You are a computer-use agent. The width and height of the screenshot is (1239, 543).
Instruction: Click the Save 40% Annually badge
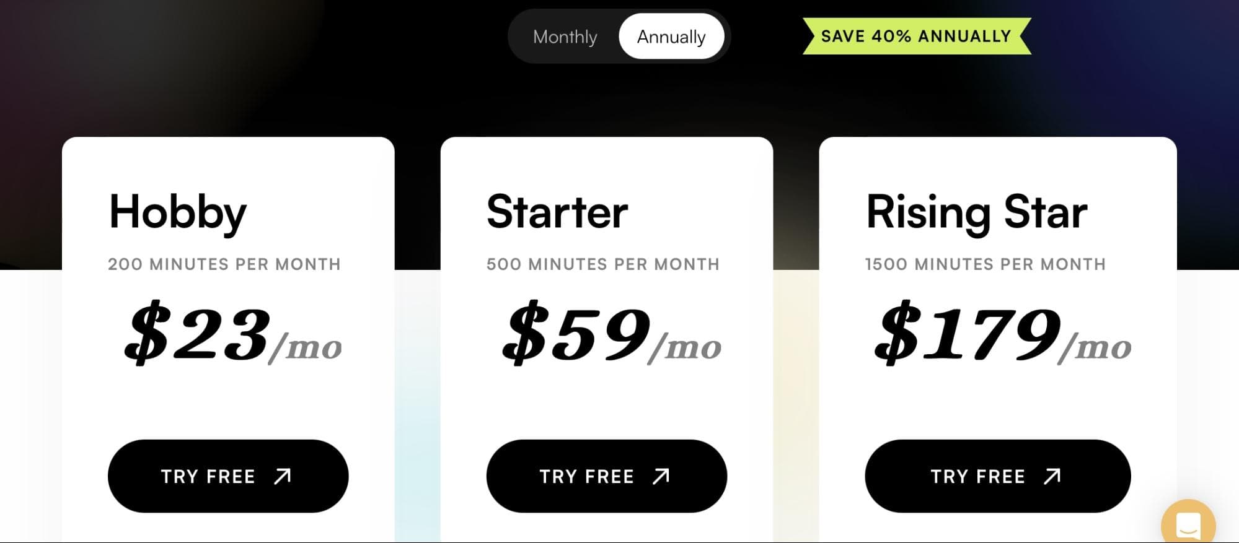pos(917,36)
